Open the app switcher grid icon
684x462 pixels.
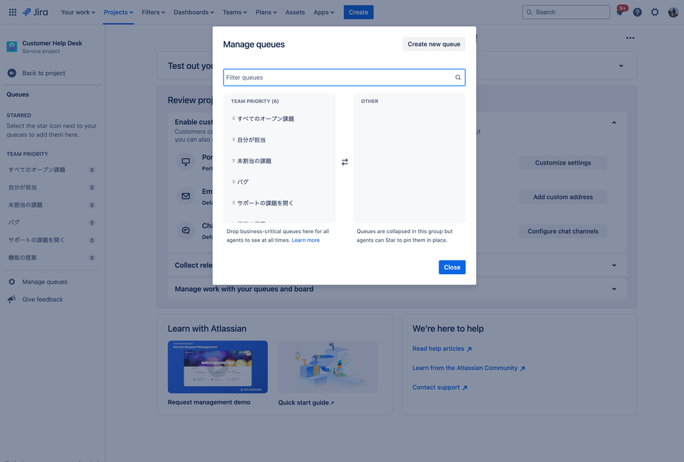click(x=12, y=12)
